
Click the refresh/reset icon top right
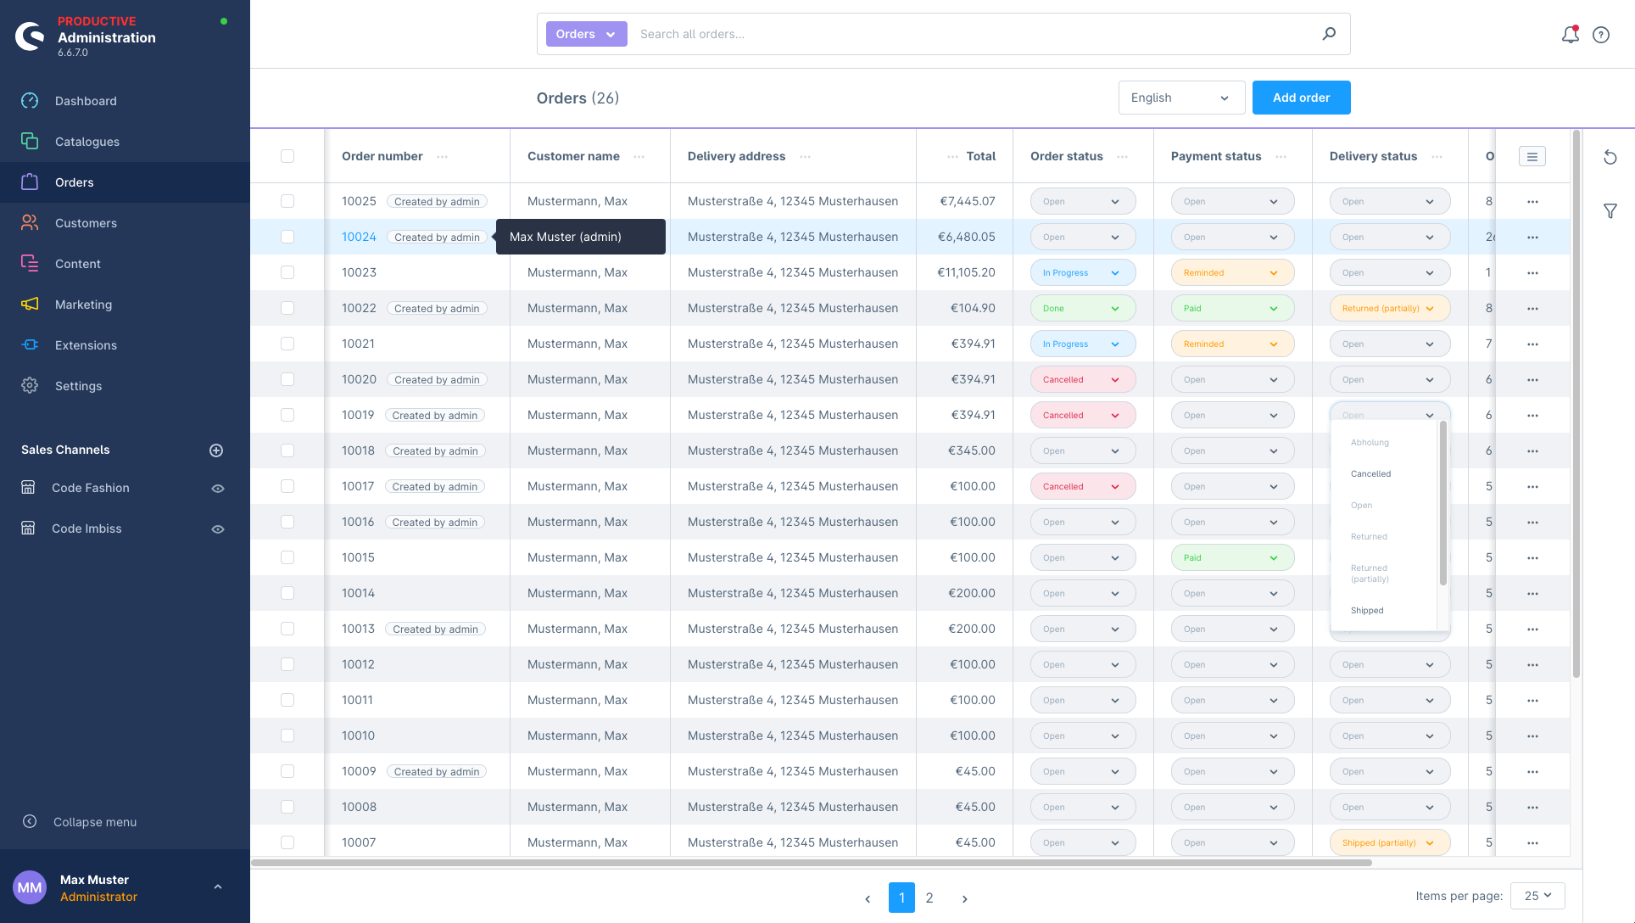(1610, 156)
